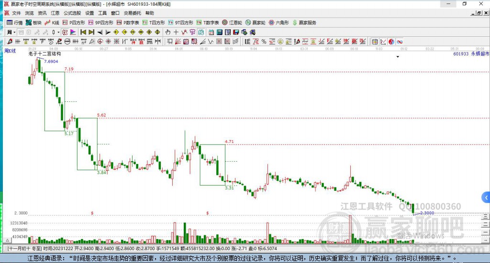This screenshot has width=490, height=263.
Task: Click the 2.3000 low price label
Action: click(427, 213)
